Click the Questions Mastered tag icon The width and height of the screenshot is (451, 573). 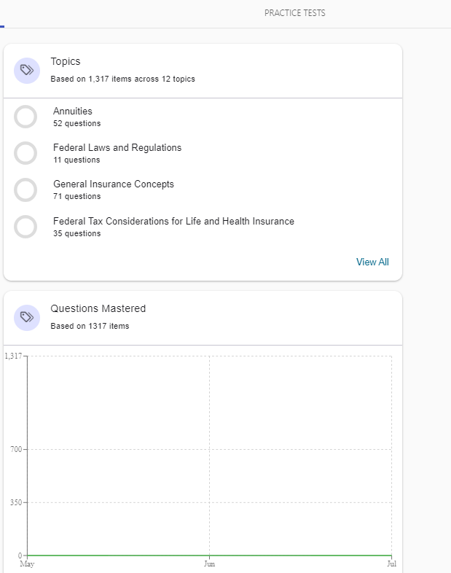(27, 317)
